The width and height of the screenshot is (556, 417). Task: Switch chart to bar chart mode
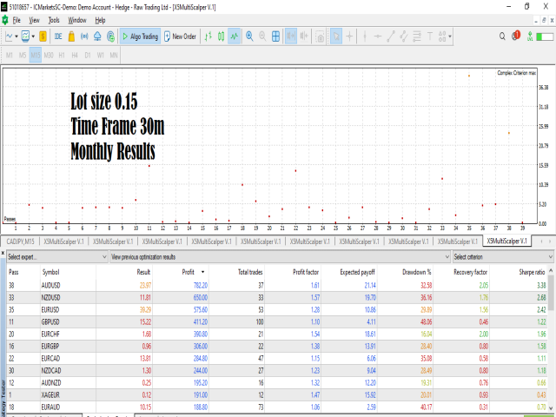point(208,36)
